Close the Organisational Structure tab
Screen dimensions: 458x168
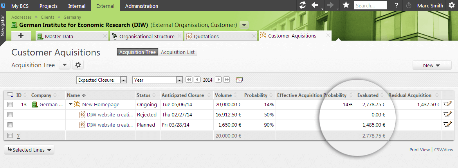tap(179, 36)
